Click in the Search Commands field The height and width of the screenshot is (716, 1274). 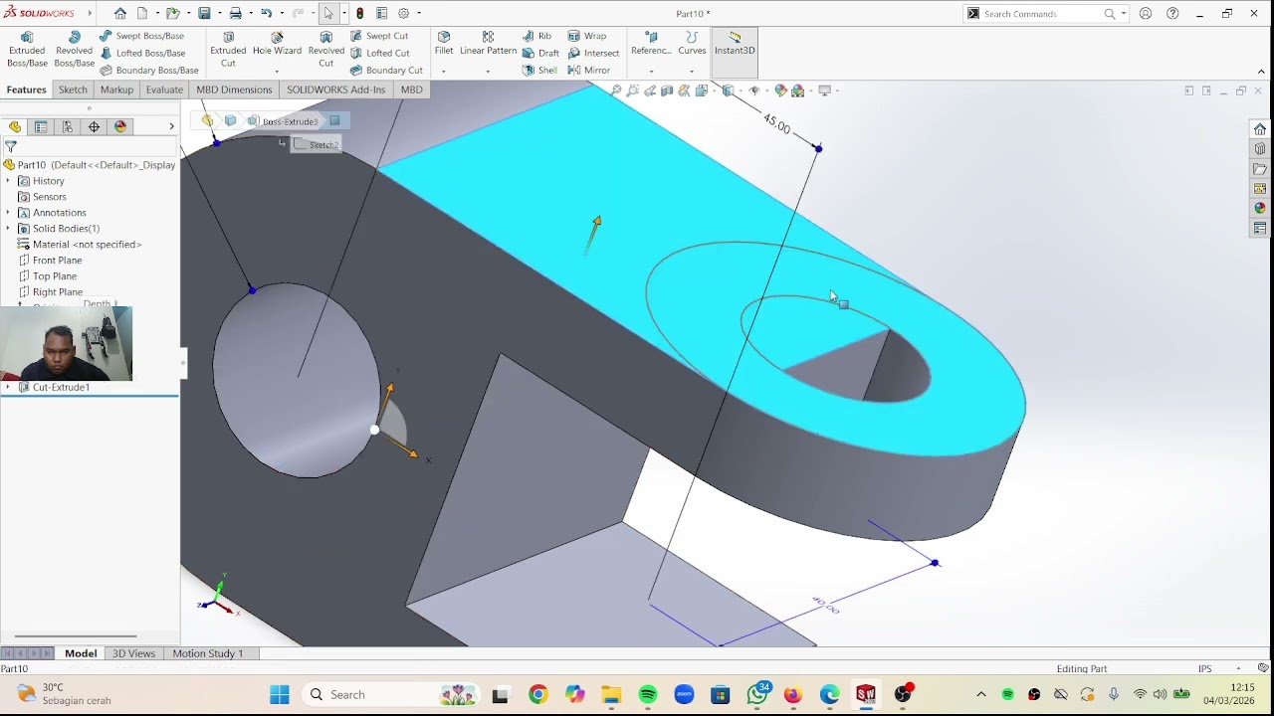(1040, 14)
